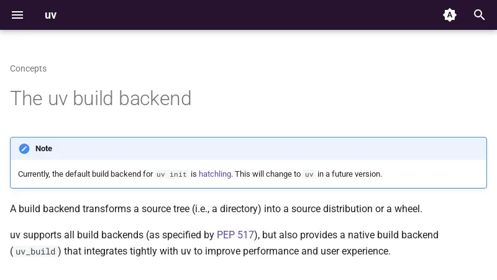This screenshot has width=497, height=280.
Task: Click the uv_build inline code snippet
Action: tap(35, 252)
